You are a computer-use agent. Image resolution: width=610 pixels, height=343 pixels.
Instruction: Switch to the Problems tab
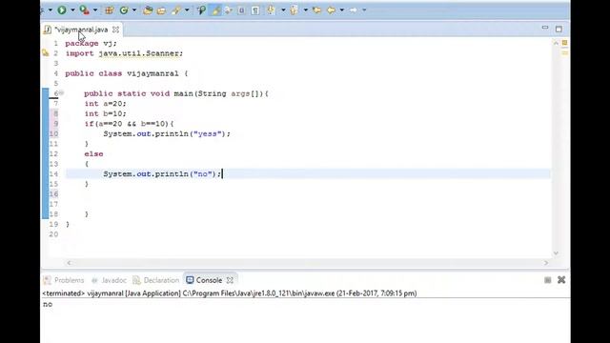(x=64, y=280)
